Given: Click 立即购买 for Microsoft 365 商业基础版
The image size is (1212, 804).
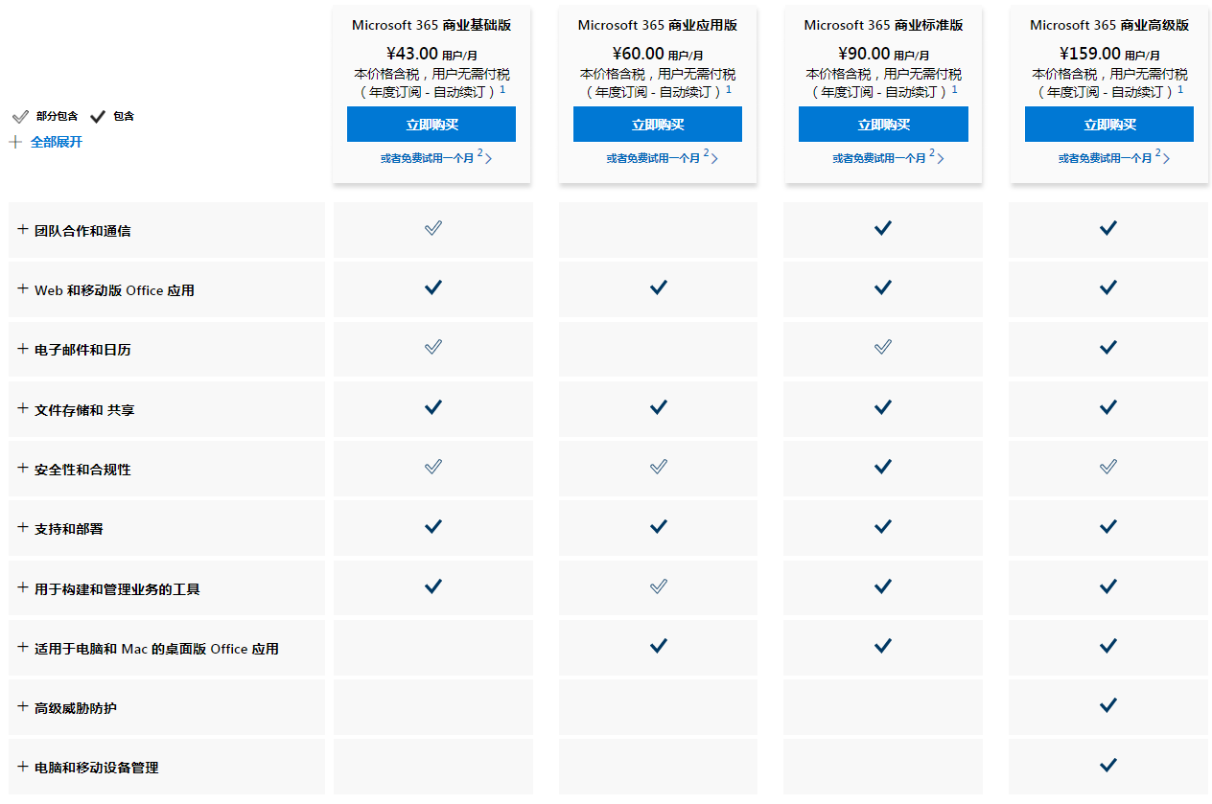Looking at the screenshot, I should pos(431,125).
